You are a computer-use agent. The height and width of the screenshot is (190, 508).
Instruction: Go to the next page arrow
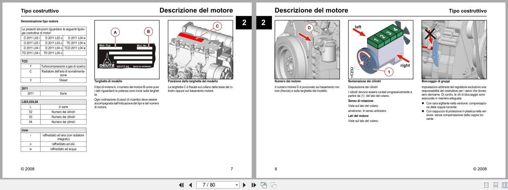(244, 185)
